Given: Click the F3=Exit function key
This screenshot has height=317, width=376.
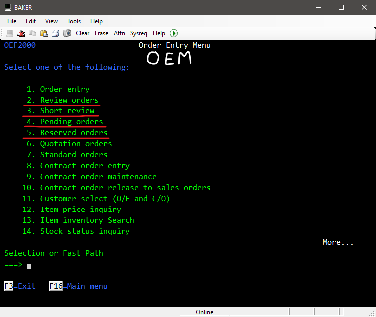Looking at the screenshot, I should pos(20,286).
